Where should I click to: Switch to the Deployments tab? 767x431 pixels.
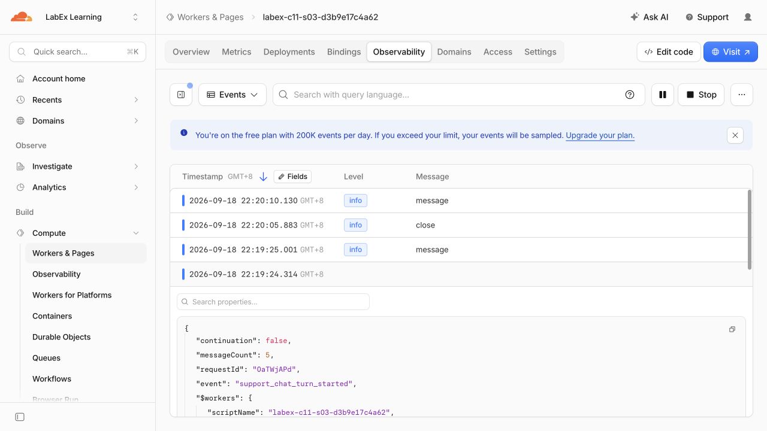click(289, 52)
